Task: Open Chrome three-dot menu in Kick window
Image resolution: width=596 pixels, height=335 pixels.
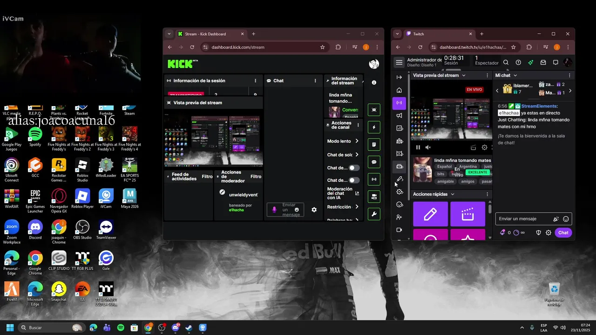Action: [377, 47]
